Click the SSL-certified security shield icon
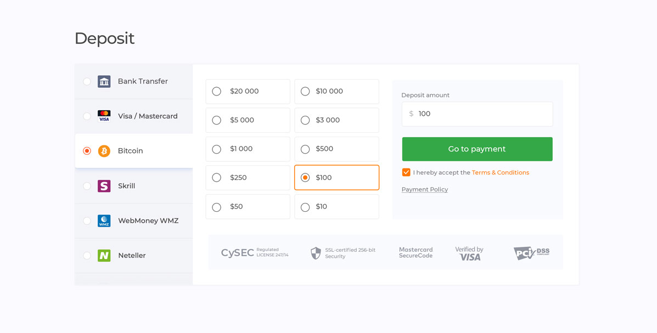Screen dimensions: 657x333 [x=316, y=253]
